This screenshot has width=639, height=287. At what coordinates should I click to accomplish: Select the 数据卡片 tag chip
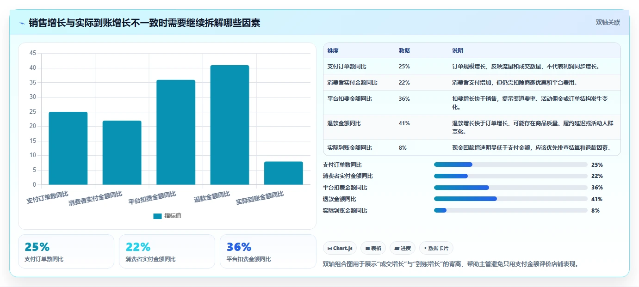pyautogui.click(x=436, y=248)
